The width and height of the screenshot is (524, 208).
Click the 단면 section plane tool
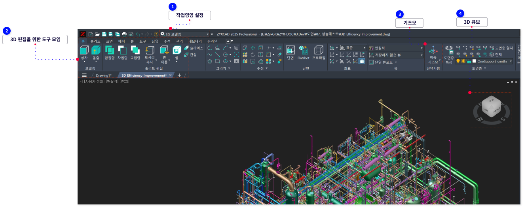click(290, 53)
